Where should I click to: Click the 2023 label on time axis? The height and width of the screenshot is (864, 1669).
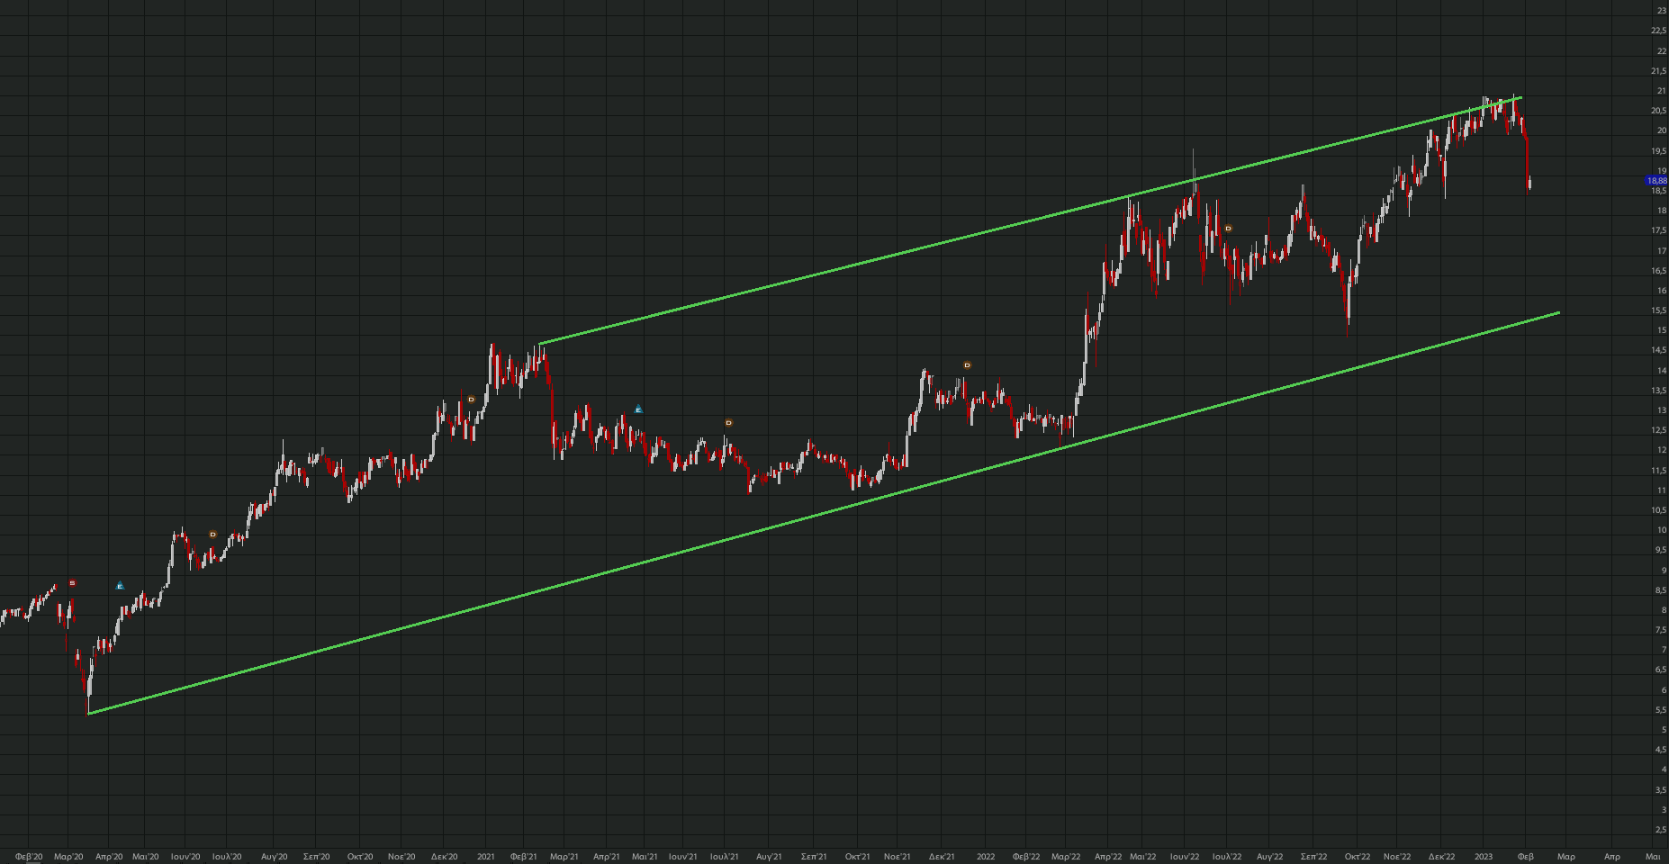pos(1484,857)
